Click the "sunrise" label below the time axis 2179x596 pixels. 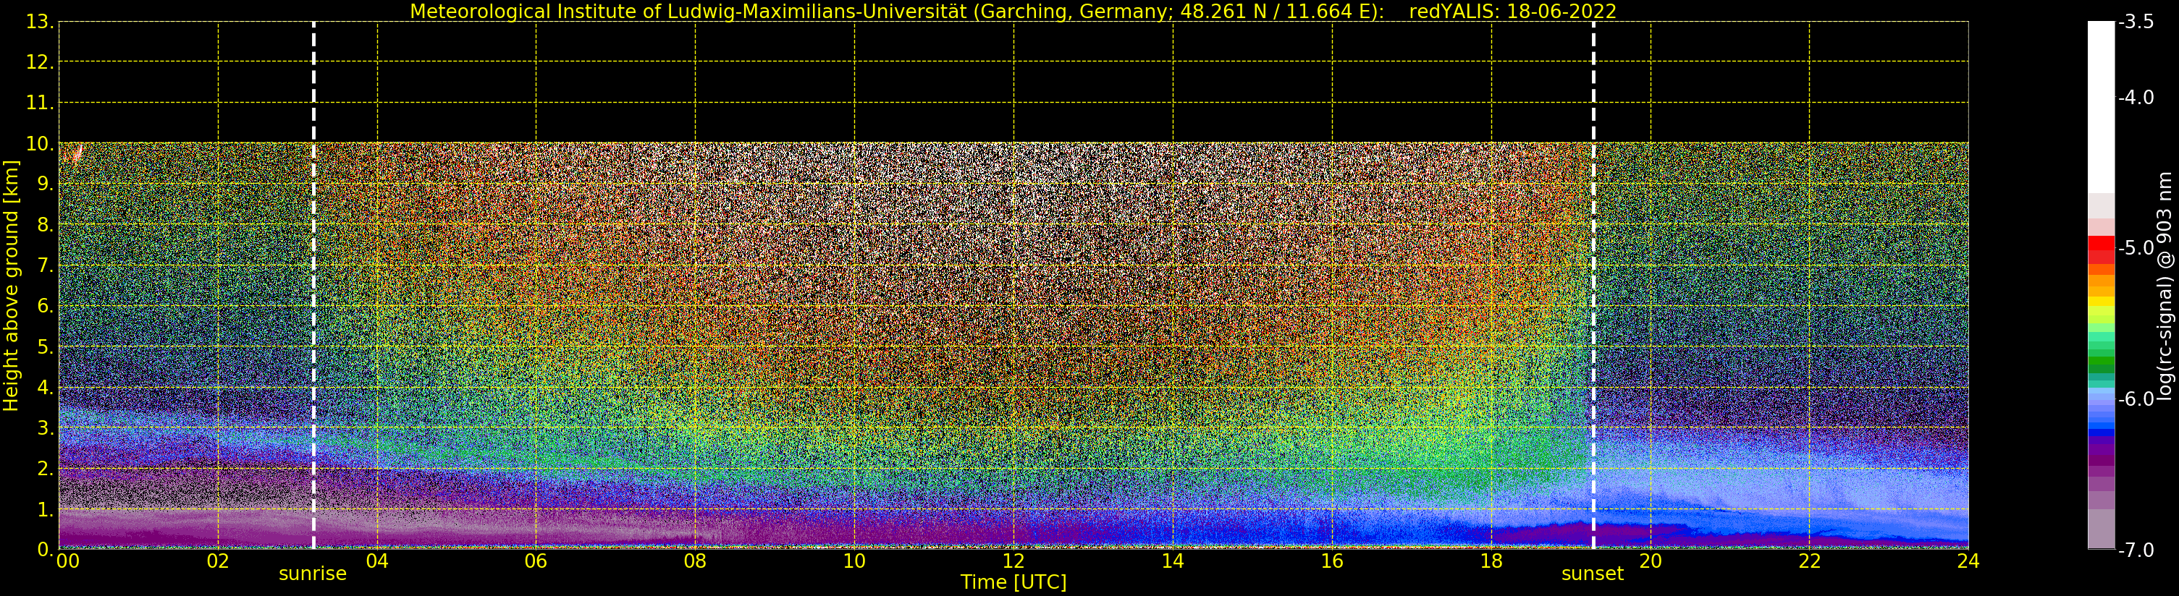click(x=313, y=574)
